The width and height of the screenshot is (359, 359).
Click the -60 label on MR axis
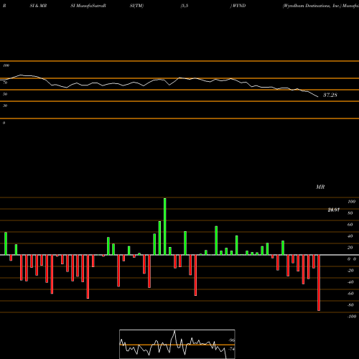coord(350,294)
